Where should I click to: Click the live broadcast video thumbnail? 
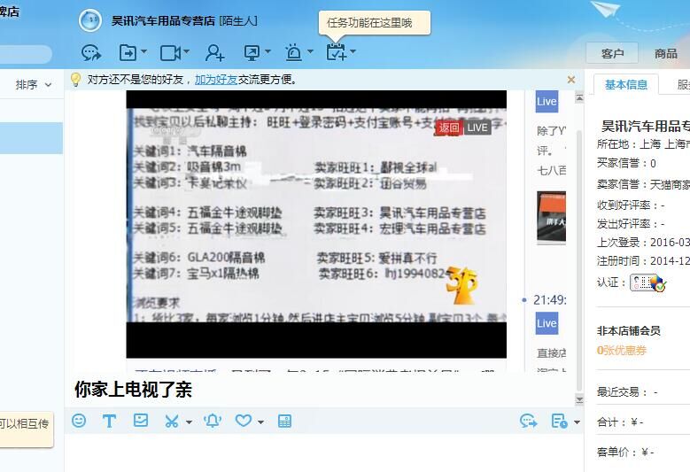point(316,224)
